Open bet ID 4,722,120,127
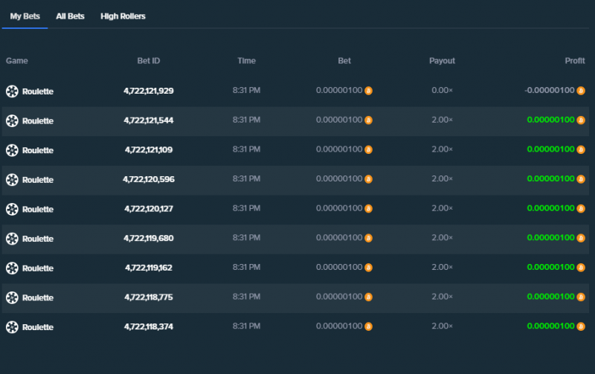Viewport: 595px width, 374px height. click(148, 209)
